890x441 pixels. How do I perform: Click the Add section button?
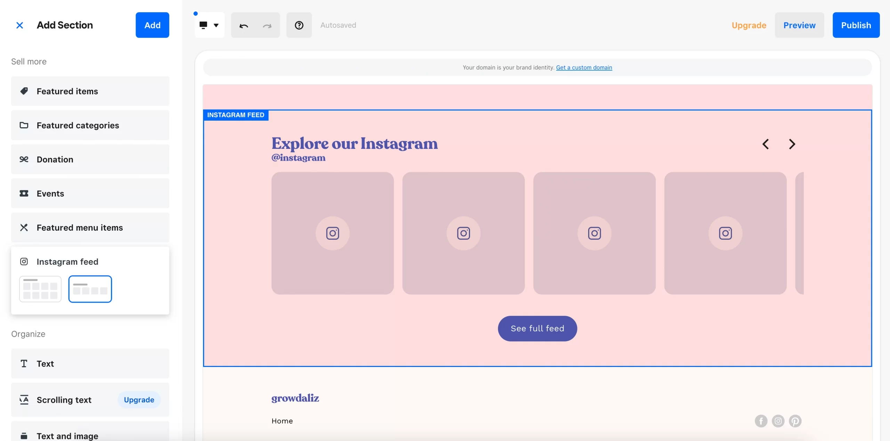152,25
